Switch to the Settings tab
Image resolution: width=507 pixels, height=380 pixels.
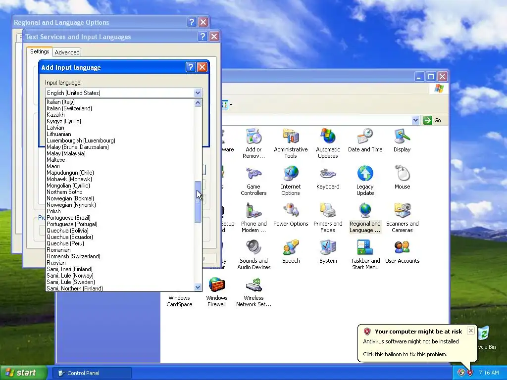40,51
